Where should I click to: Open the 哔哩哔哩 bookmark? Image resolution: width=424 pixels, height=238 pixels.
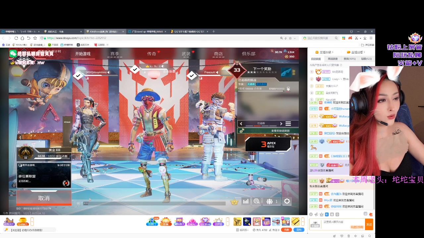[67, 45]
